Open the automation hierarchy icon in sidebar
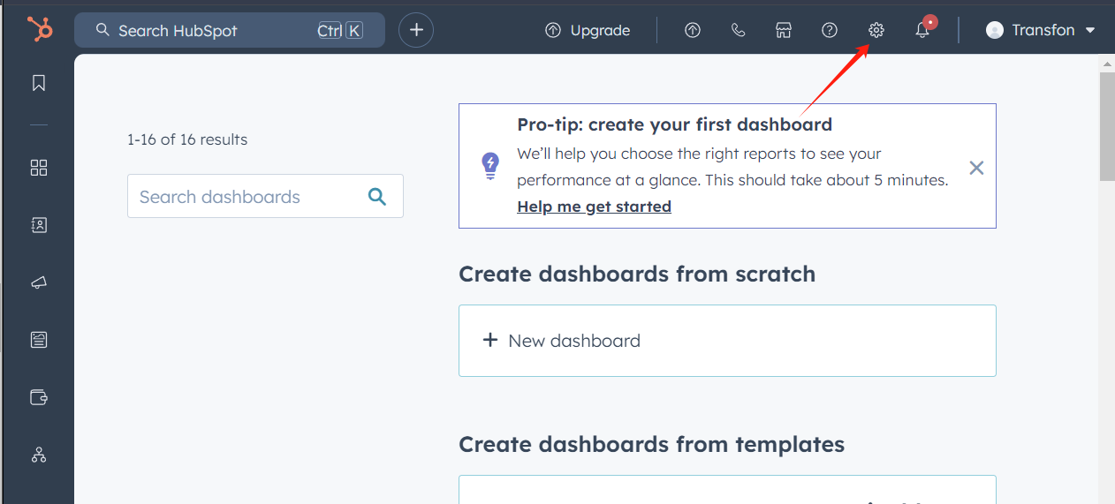The image size is (1115, 504). 39,455
